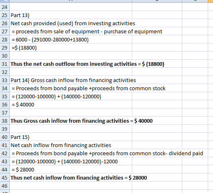The image size is (213, 193).
Task: Select 'Net cash provided (used) from investing activities' cell
Action: [73, 23]
